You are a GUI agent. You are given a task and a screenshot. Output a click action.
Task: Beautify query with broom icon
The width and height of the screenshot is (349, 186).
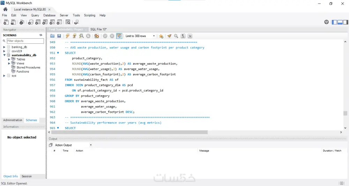tap(169, 36)
